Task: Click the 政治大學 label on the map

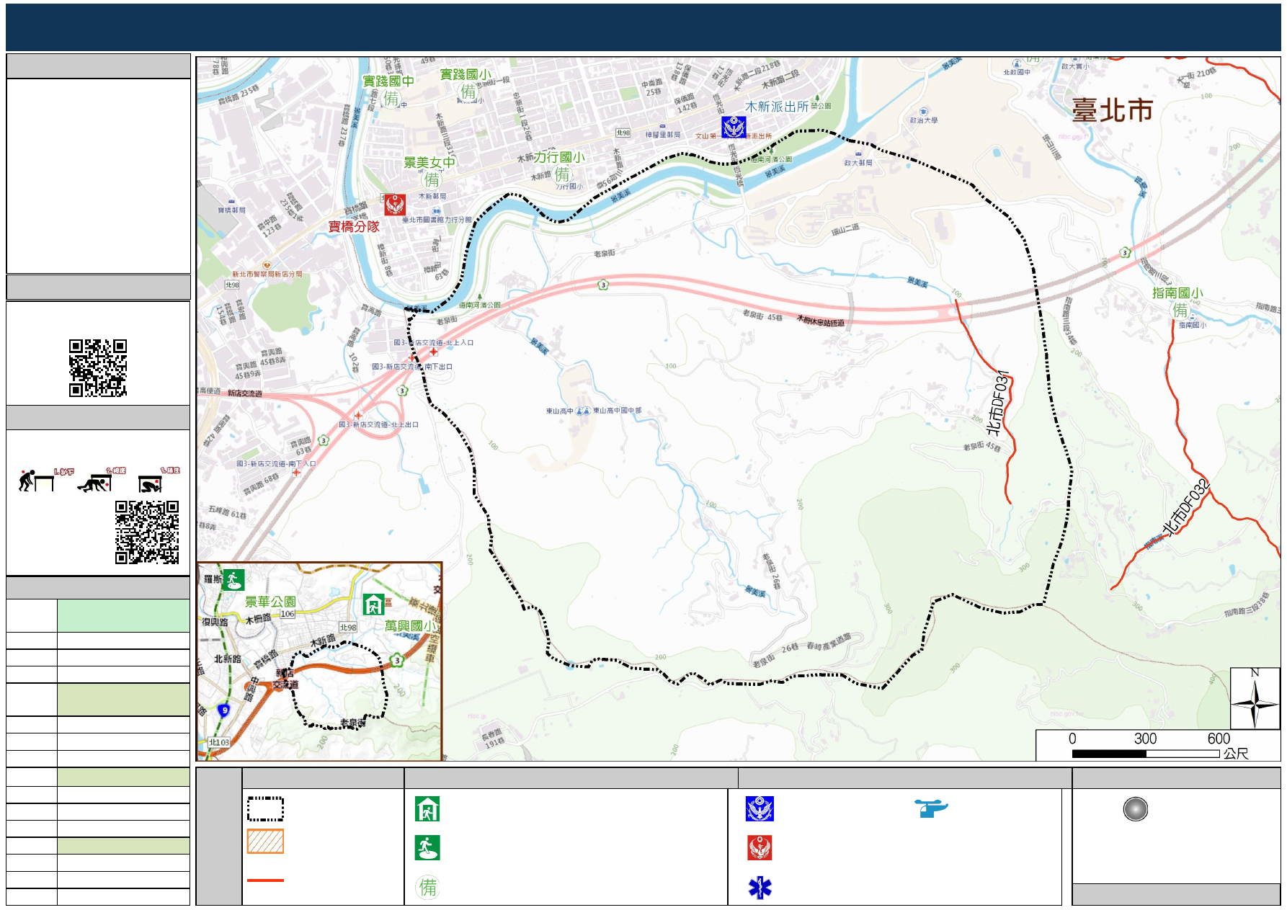Action: pos(925,120)
